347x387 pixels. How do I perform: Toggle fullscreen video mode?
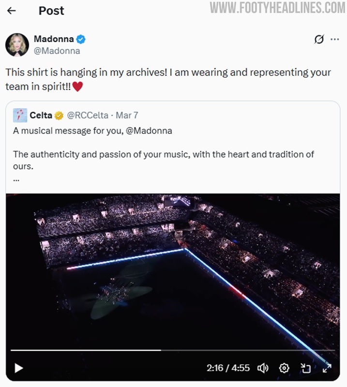(x=327, y=368)
